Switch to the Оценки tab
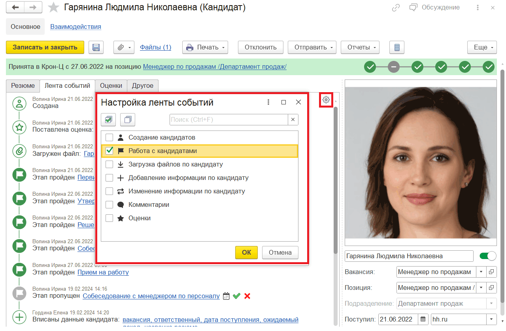This screenshot has height=331, width=506. (x=111, y=85)
